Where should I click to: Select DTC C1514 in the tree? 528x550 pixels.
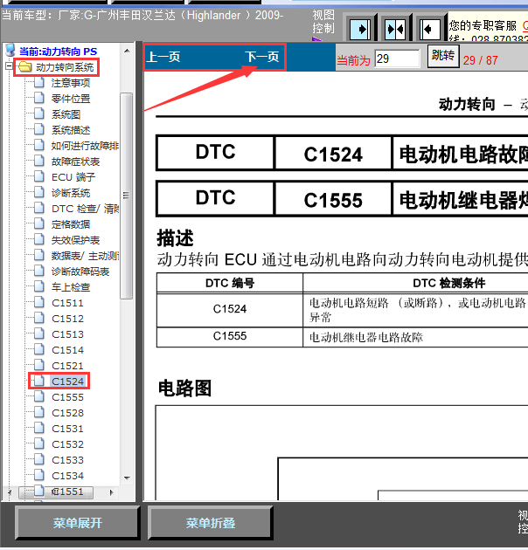67,350
